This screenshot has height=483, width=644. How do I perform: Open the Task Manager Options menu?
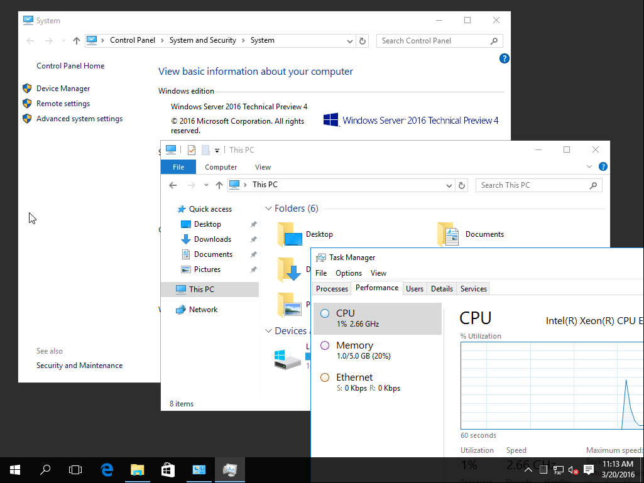[349, 273]
